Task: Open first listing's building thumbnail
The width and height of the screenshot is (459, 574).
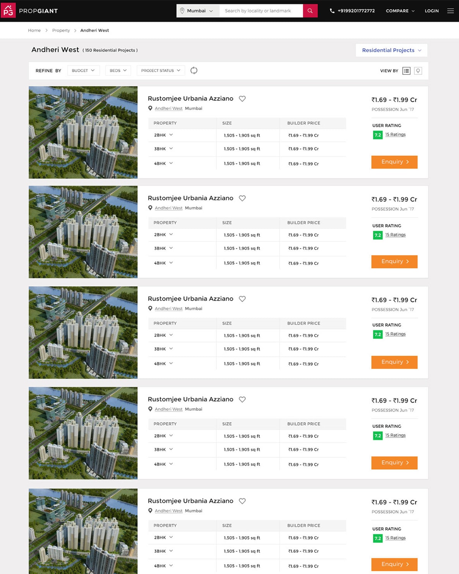Action: pos(83,132)
